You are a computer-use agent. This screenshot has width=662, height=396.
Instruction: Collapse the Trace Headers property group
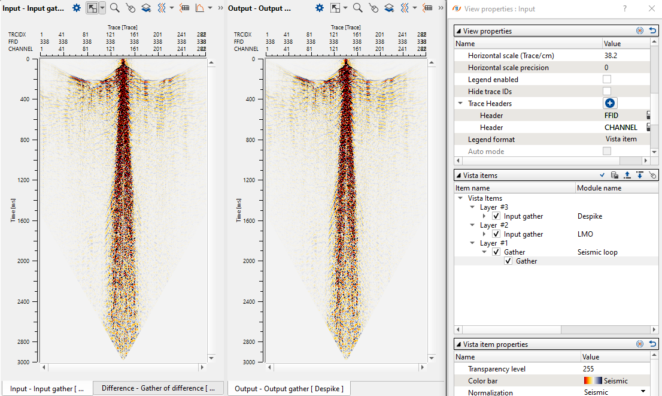[x=460, y=104]
